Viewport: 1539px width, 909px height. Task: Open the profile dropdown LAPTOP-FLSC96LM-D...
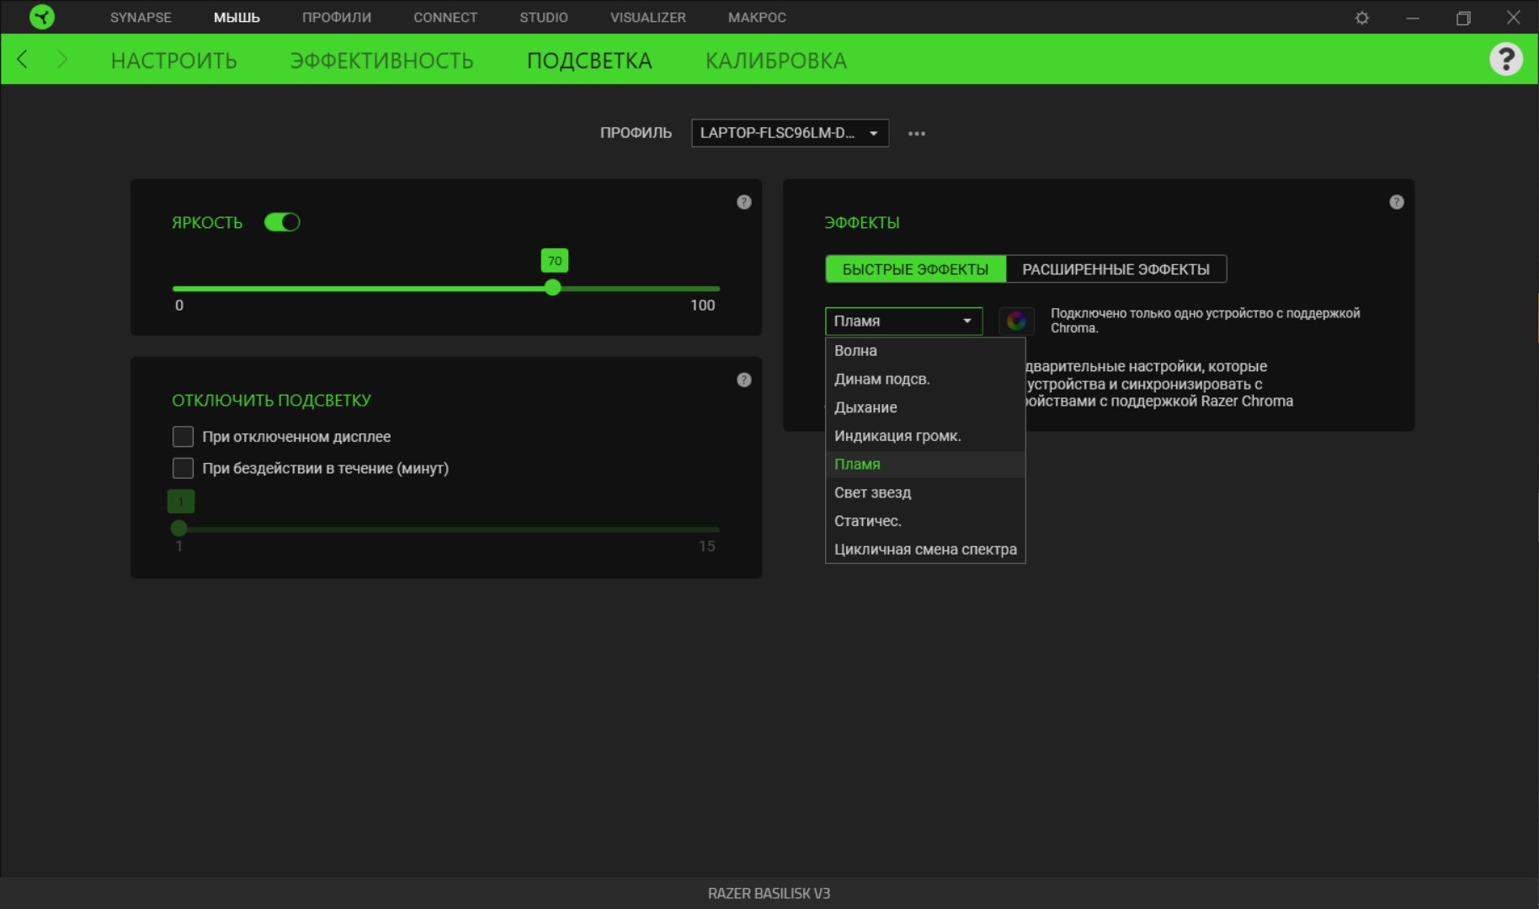(x=790, y=133)
